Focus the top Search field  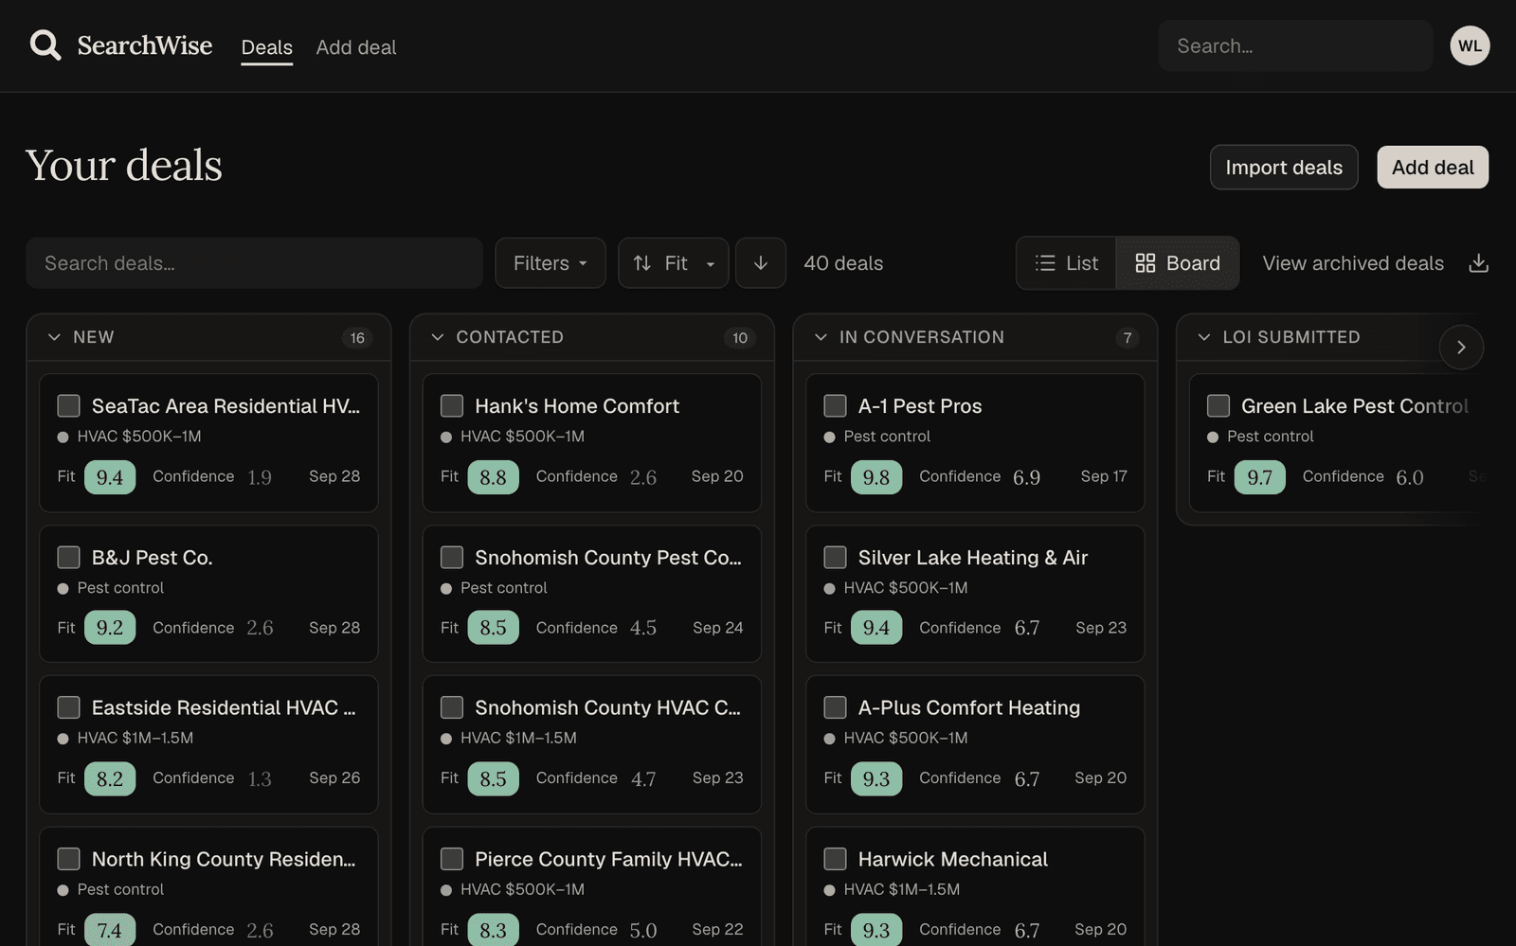point(1295,45)
